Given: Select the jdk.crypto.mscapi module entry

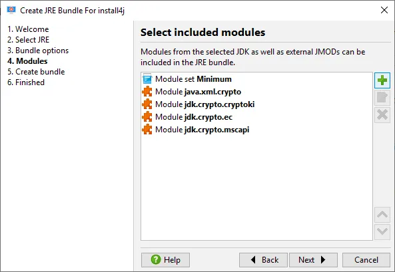Looking at the screenshot, I should [x=196, y=130].
